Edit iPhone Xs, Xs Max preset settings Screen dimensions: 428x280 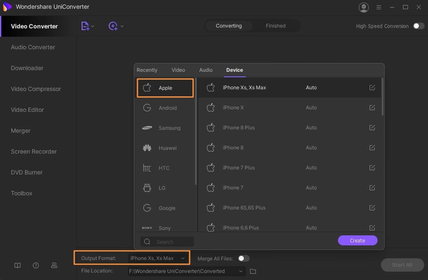pyautogui.click(x=372, y=88)
